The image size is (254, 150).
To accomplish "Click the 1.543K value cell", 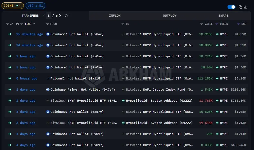I will click(x=207, y=90).
